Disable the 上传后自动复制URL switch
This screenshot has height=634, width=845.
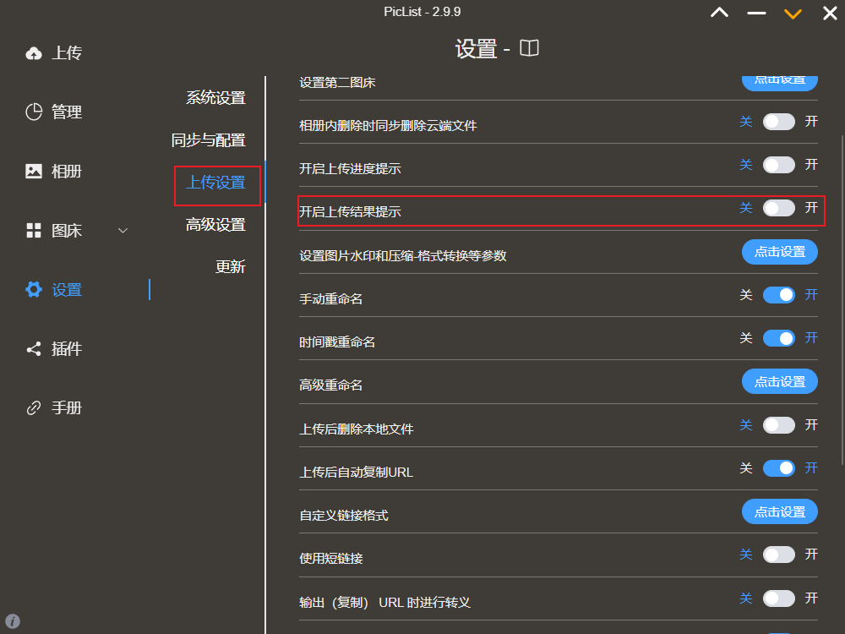(778, 467)
